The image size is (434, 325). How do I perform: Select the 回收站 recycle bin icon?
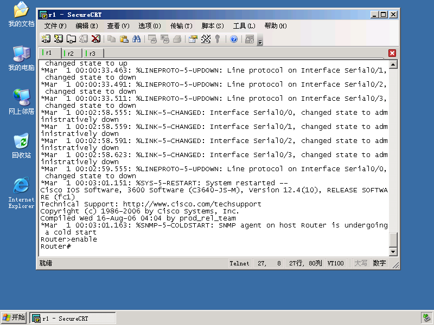coord(21,146)
